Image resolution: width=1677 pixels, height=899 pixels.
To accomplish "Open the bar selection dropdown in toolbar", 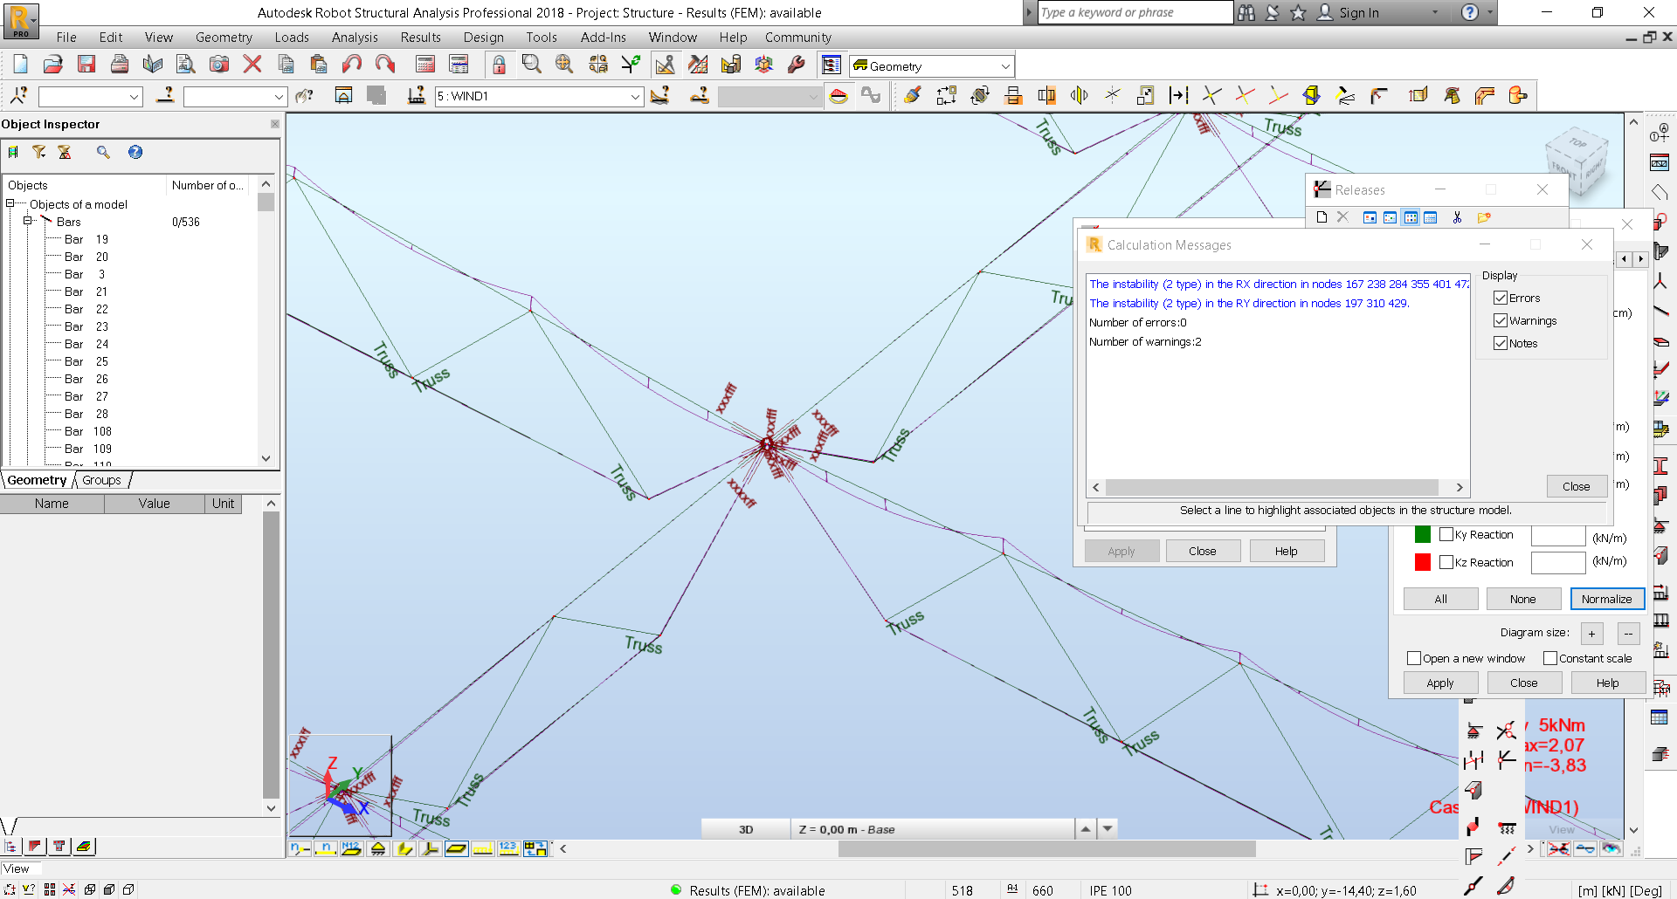I will (279, 97).
